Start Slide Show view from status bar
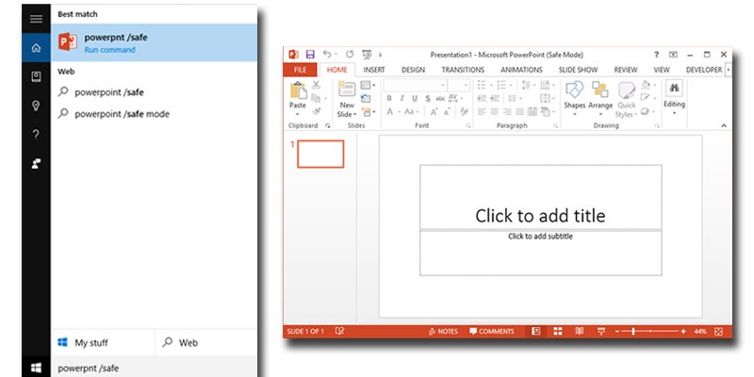Viewport: 754px width, 377px height. point(601,332)
